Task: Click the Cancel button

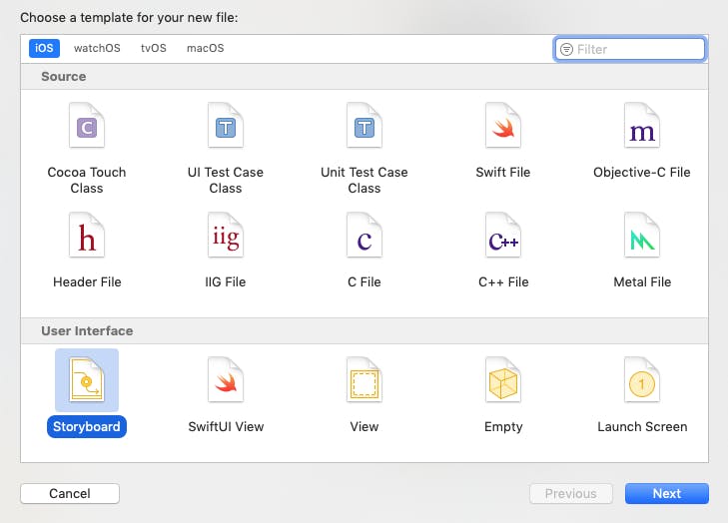Action: coord(70,493)
